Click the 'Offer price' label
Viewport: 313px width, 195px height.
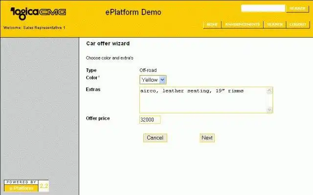coord(98,118)
